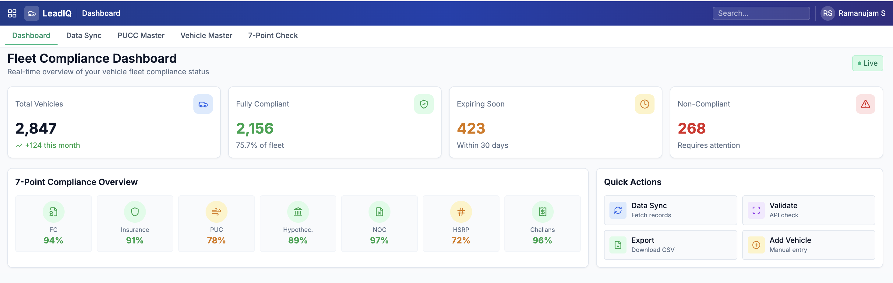Click the Expiring Soon clock icon
This screenshot has height=283, width=893.
point(644,104)
